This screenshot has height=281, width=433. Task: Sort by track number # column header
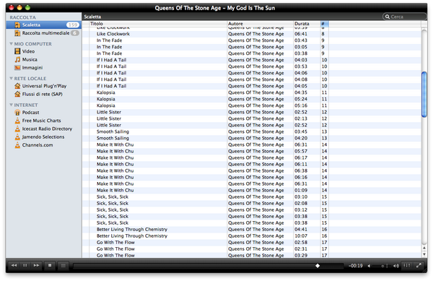tap(325, 24)
